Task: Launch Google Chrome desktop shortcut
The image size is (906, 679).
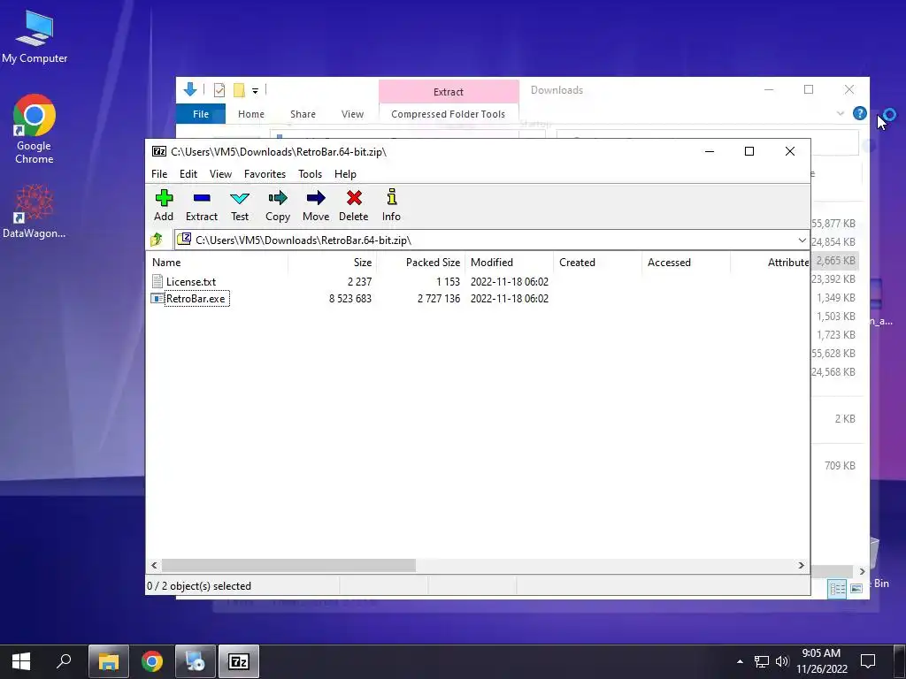Action: [35, 129]
